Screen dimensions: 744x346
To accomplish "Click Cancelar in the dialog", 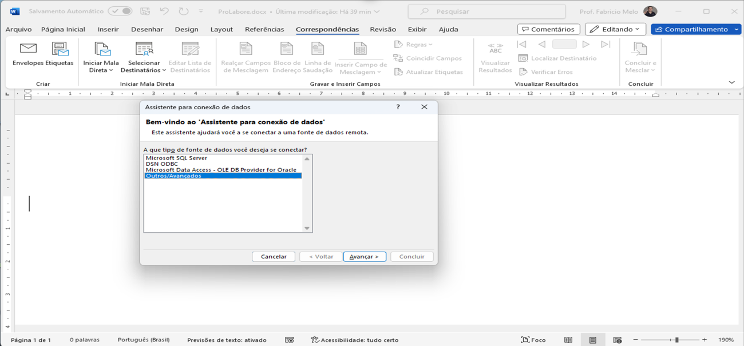I will [x=274, y=257].
